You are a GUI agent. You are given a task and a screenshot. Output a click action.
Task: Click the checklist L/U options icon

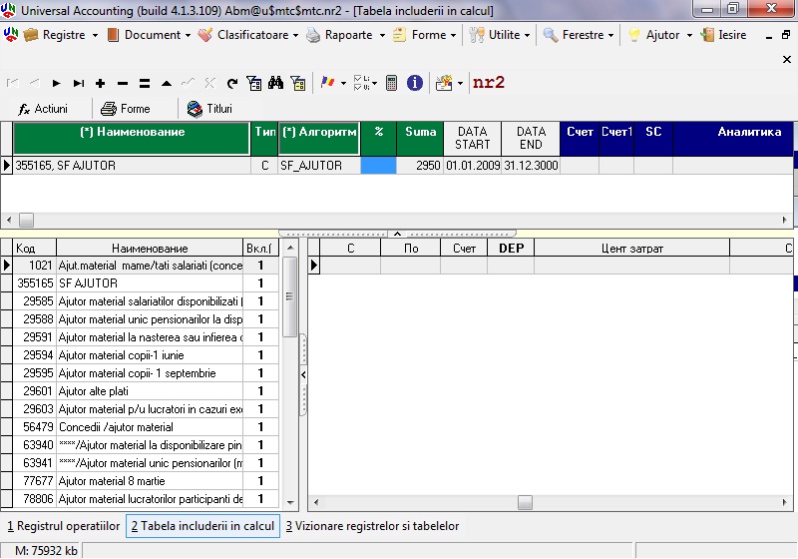pos(361,83)
